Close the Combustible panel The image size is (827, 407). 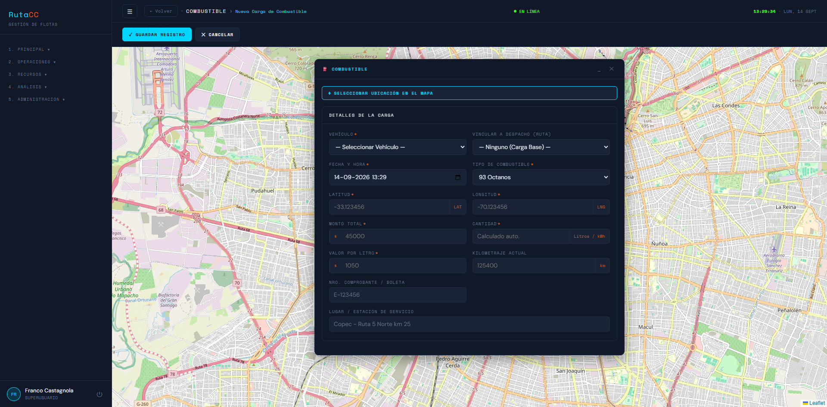coord(612,69)
